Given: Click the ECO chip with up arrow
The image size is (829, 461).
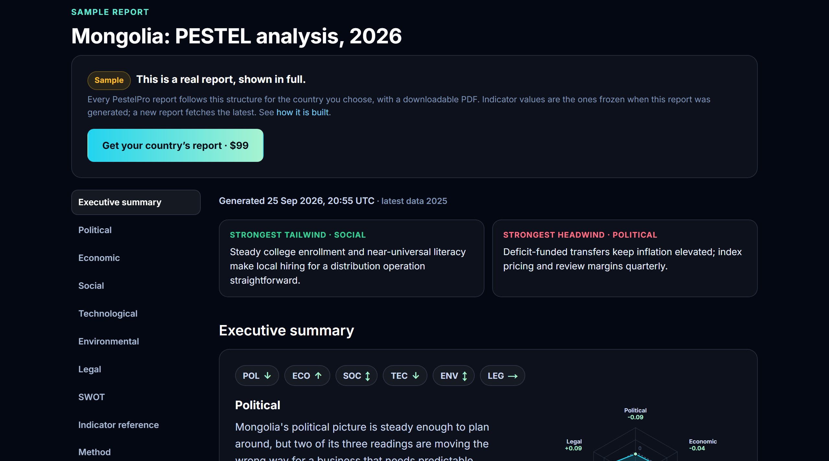Looking at the screenshot, I should tap(307, 376).
